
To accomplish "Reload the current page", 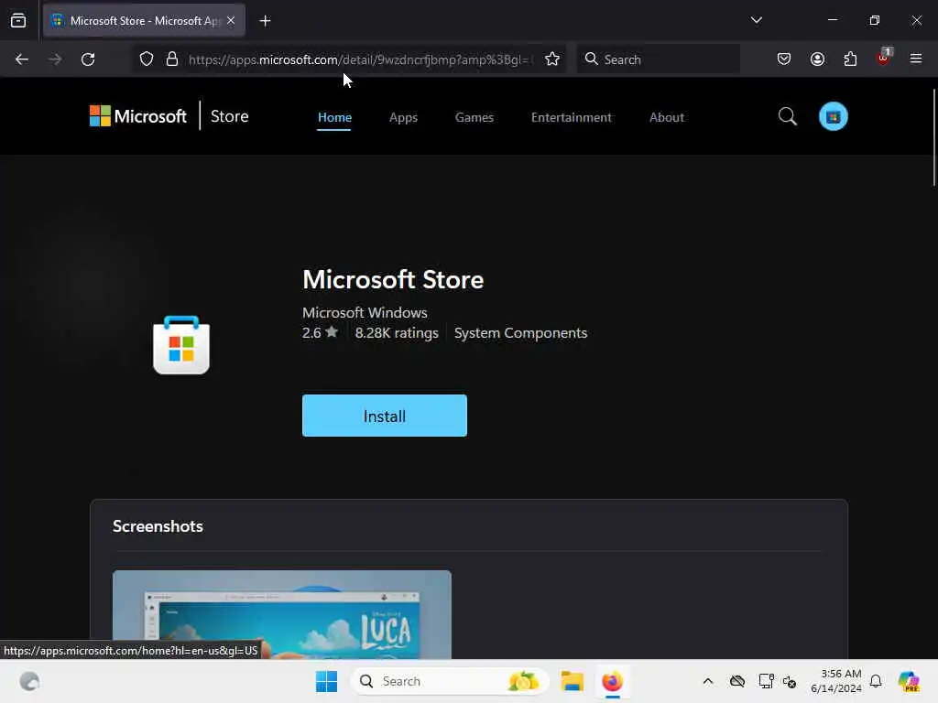I will click(88, 59).
